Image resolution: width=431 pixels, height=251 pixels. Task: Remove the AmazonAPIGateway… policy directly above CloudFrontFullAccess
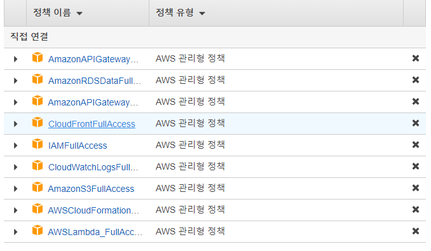tap(416, 102)
